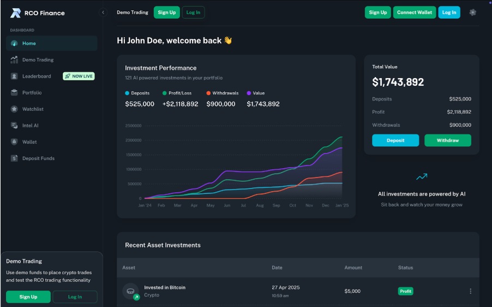The image size is (492, 307).
Task: Select the Invested in Bitcoin asset thumbnail
Action: coord(131,291)
